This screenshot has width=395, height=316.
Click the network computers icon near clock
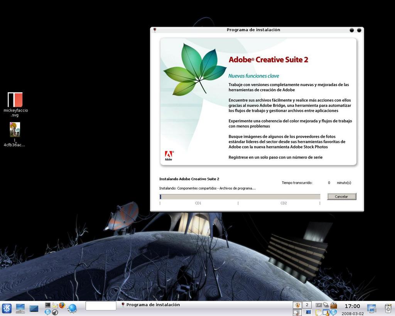point(371,308)
